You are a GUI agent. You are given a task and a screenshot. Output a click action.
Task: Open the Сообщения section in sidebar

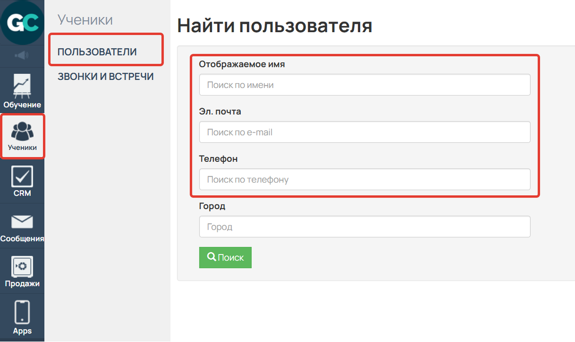point(22,226)
